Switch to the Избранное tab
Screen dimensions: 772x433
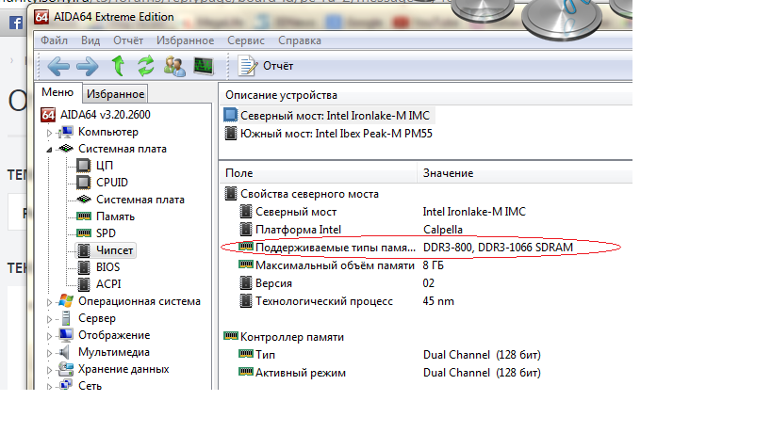point(115,93)
